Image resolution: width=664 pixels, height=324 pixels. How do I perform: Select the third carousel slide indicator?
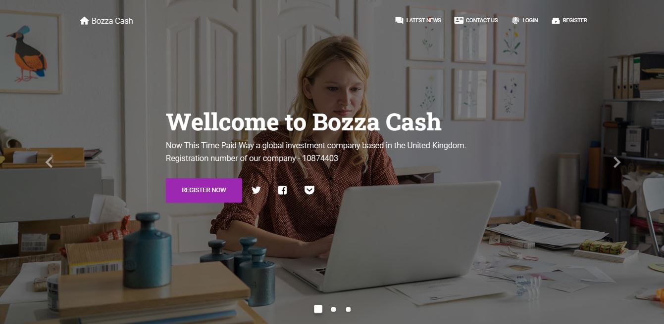(x=348, y=310)
